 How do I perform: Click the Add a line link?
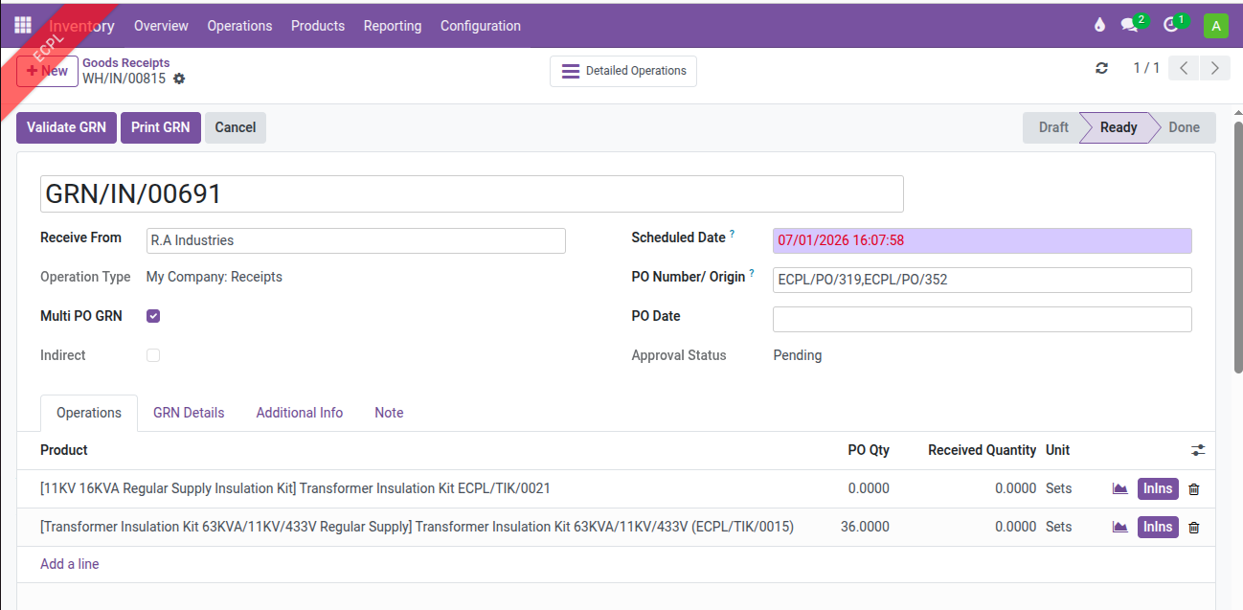pos(69,564)
